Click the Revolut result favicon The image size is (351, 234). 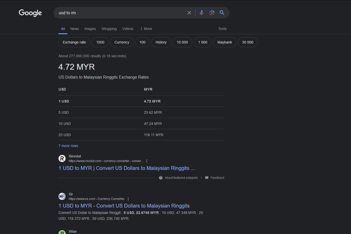click(62, 158)
